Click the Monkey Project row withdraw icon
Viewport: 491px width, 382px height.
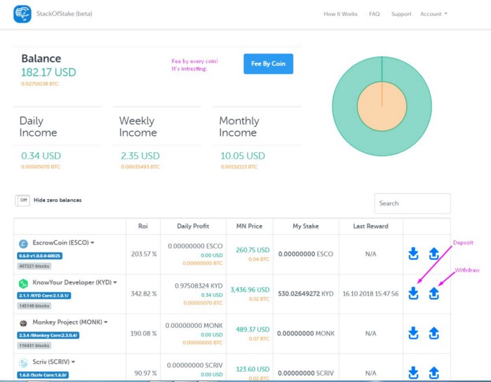[x=433, y=333]
